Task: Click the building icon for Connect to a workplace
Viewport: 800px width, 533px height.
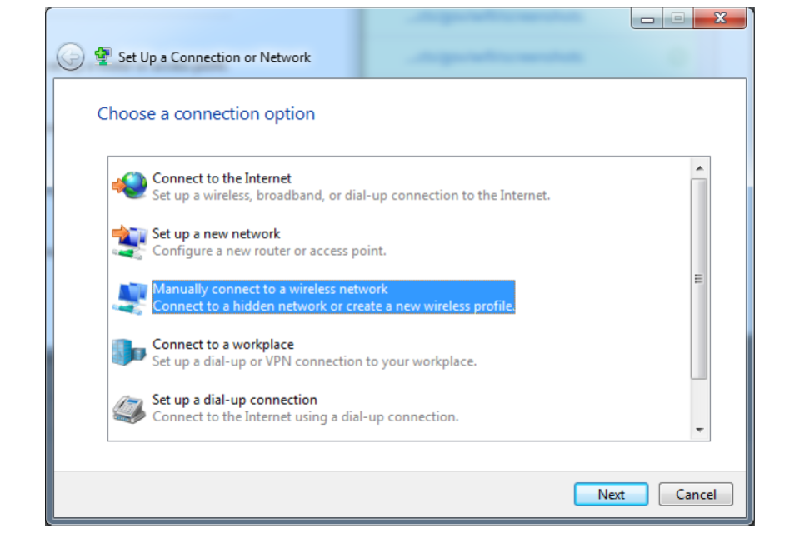Action: point(130,352)
